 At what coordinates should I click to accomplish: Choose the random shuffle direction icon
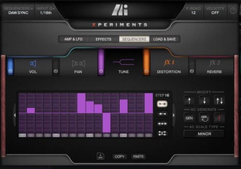click(x=162, y=133)
